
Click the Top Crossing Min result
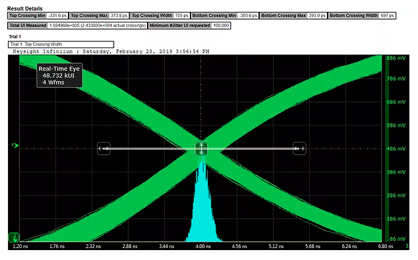point(38,15)
